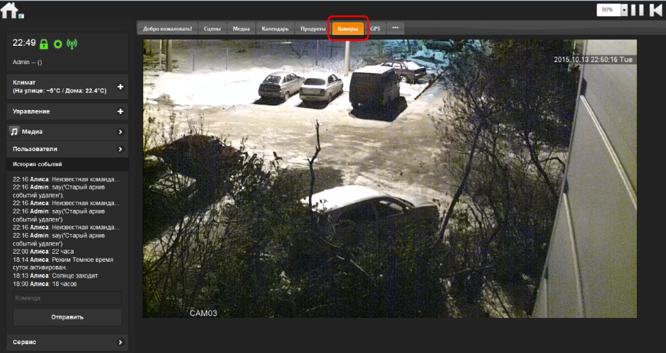Expand the Климат section plus
This screenshot has height=353, width=666.
tap(120, 86)
